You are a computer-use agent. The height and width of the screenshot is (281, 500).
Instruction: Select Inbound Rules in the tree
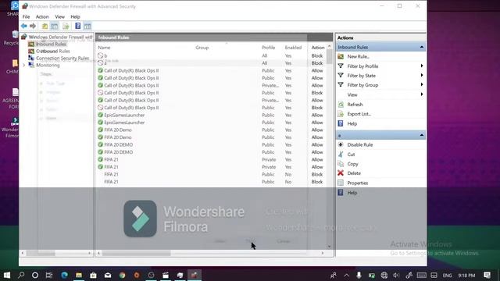point(51,44)
